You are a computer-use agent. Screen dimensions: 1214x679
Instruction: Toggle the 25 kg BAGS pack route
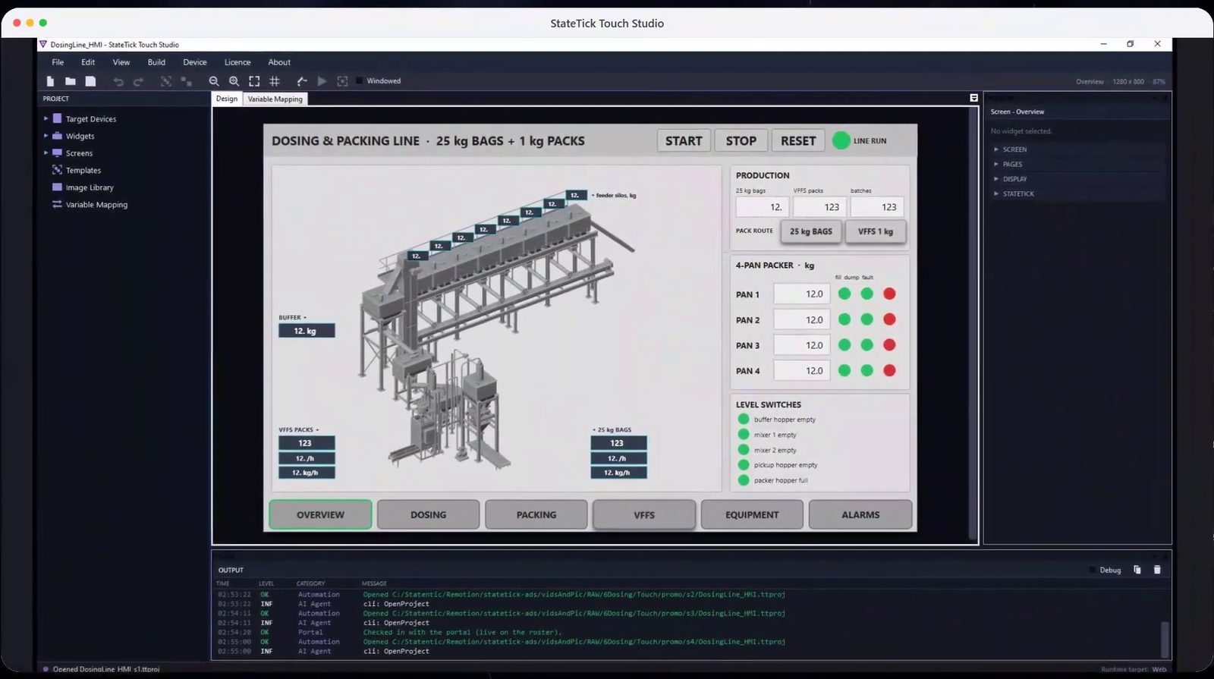pos(811,231)
